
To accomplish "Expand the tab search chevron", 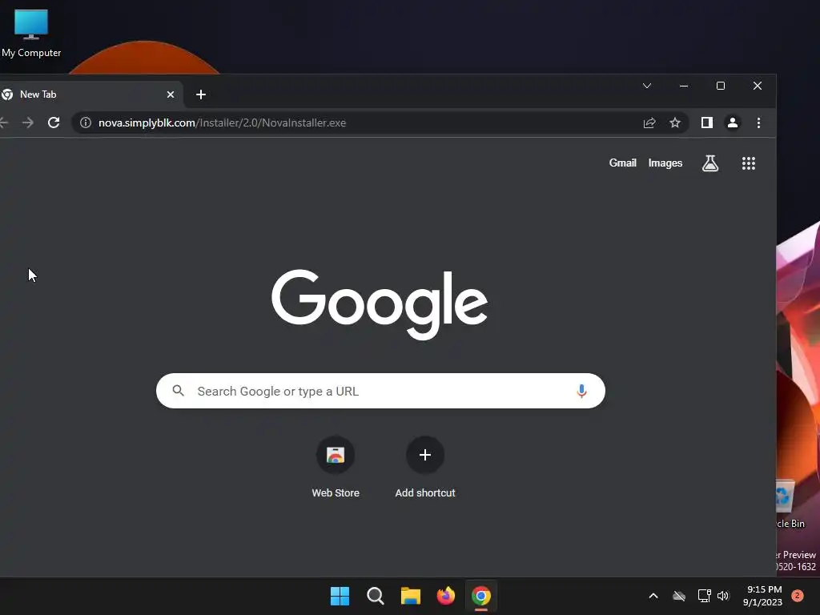I will 647,86.
